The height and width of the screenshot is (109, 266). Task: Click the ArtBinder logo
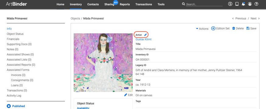[16, 4]
